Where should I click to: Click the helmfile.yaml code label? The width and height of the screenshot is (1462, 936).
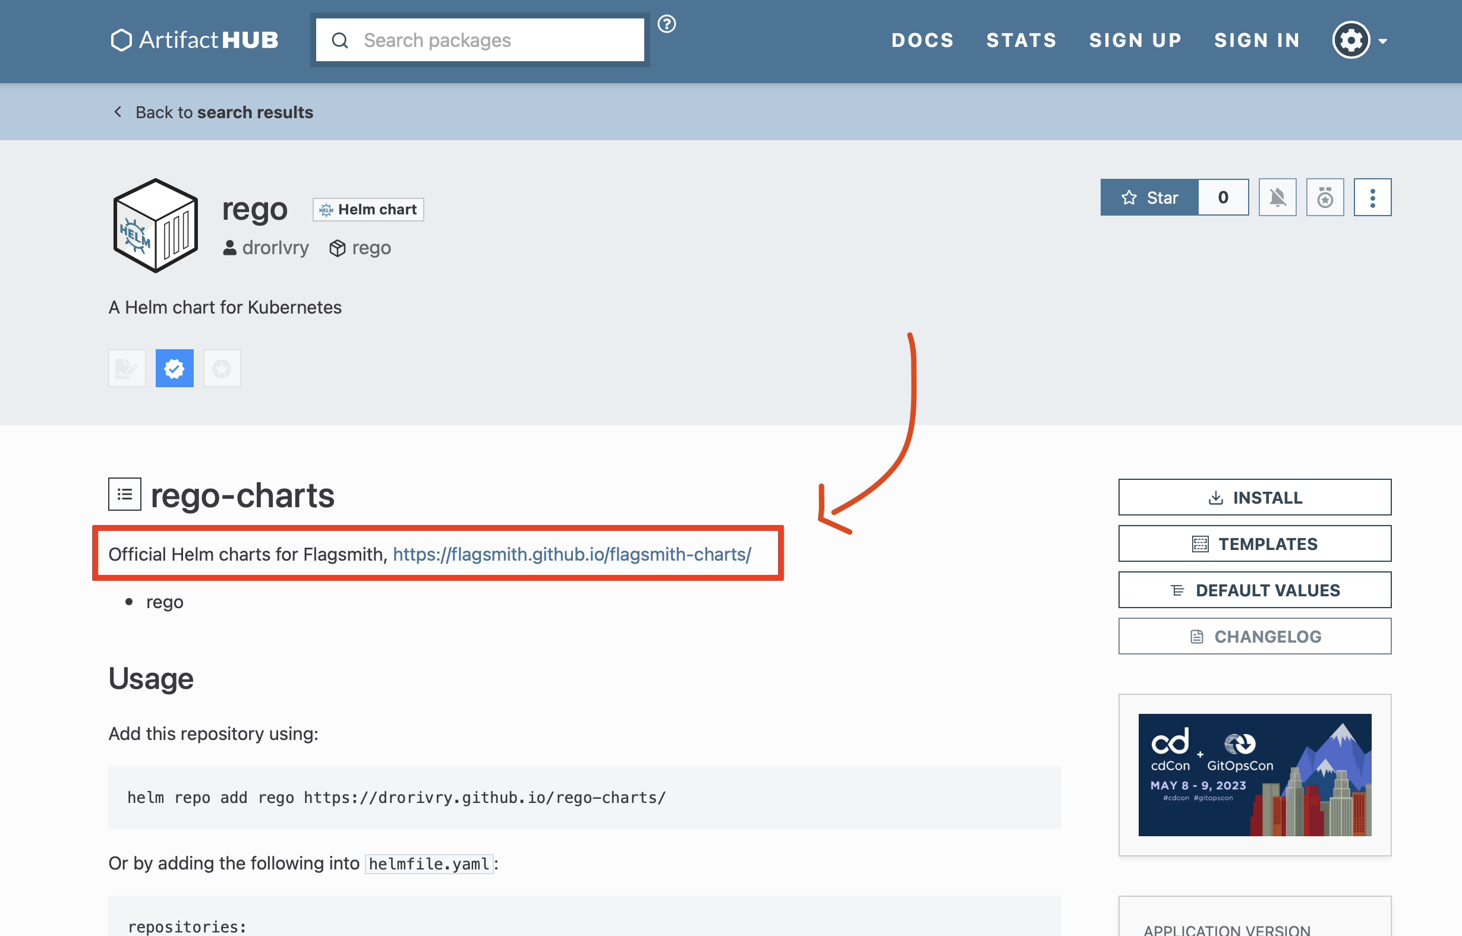point(429,864)
